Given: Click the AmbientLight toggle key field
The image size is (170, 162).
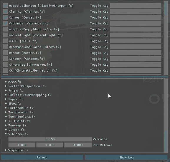Looking at the screenshot, I should click(x=136, y=35).
